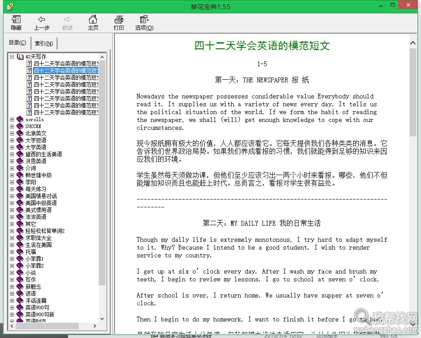
Task: Switch to the 目录(C) tab
Action: (17, 43)
